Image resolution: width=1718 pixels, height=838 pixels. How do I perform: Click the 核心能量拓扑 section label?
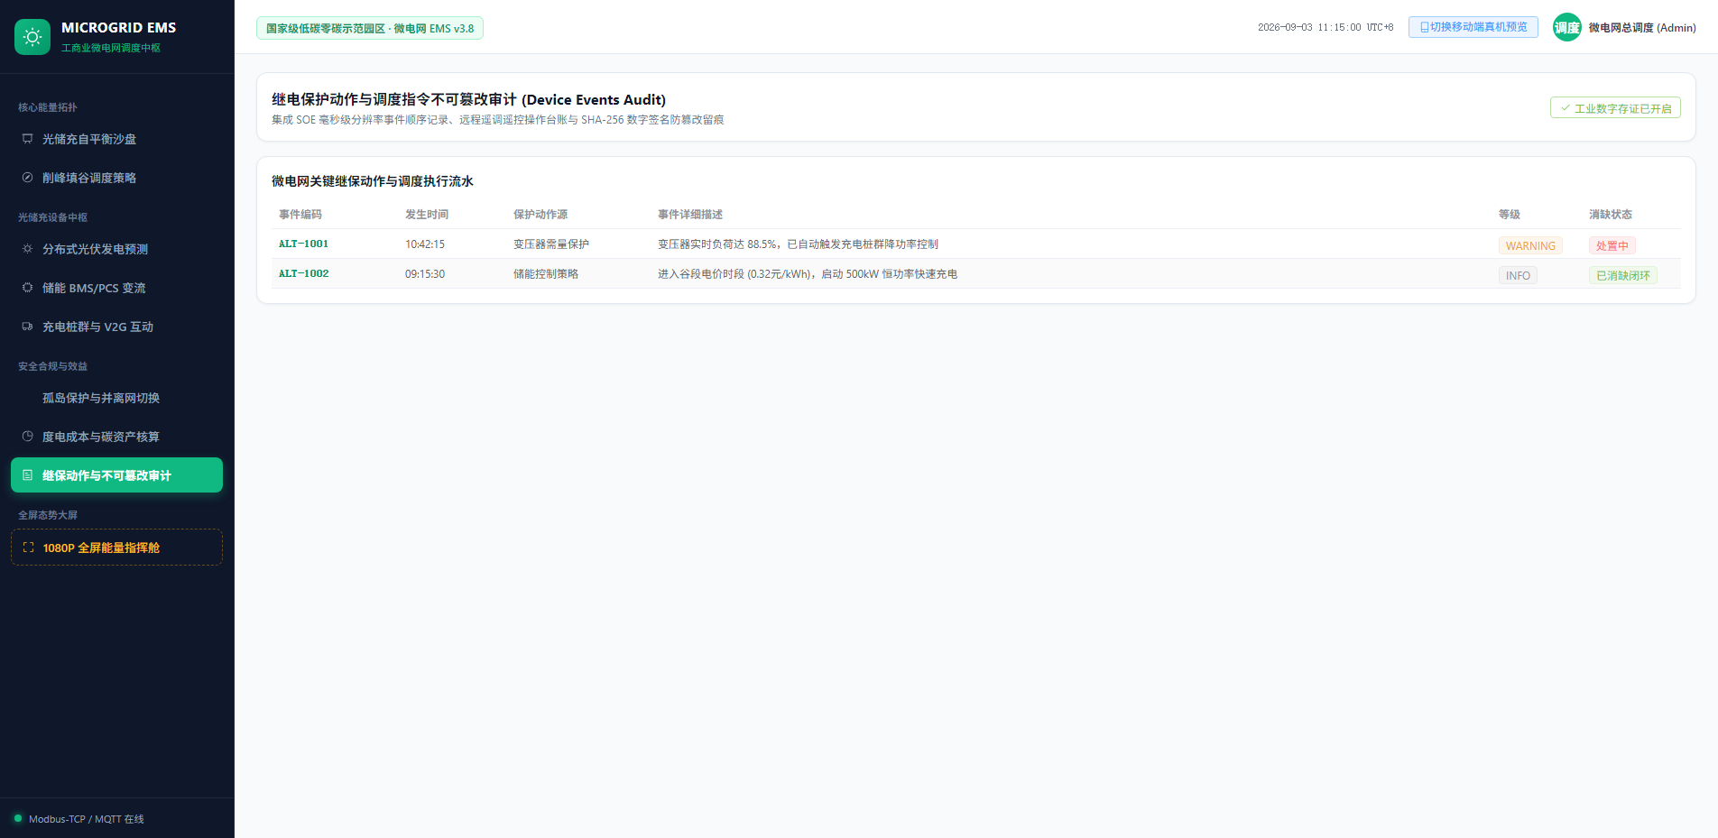[48, 107]
